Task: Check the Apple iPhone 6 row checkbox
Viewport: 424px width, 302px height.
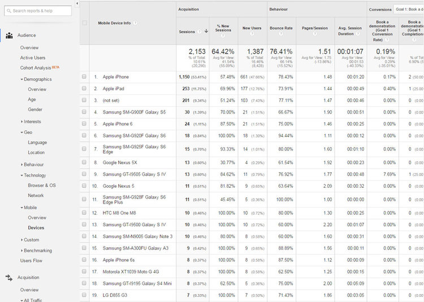Action: 84,123
